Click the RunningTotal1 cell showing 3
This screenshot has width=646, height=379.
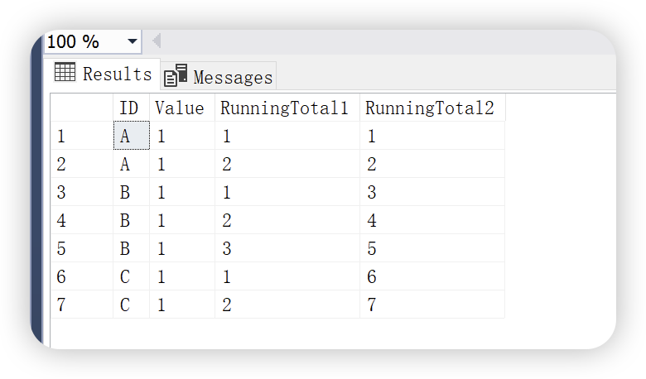(x=286, y=248)
